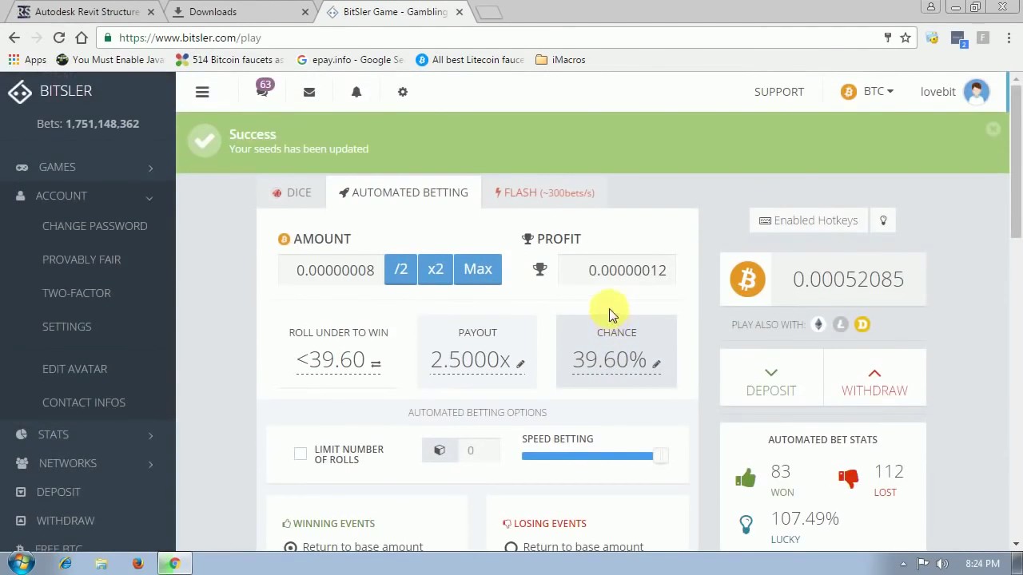Expand the STATS sidebar section

pos(88,434)
